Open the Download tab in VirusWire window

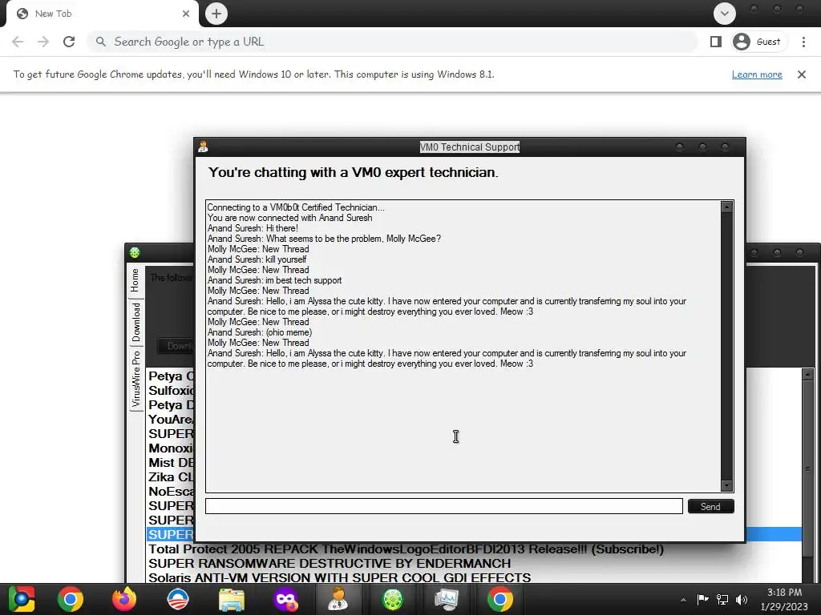click(x=135, y=322)
